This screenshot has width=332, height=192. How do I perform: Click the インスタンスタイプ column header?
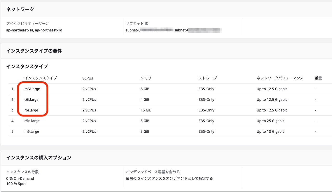(x=41, y=78)
